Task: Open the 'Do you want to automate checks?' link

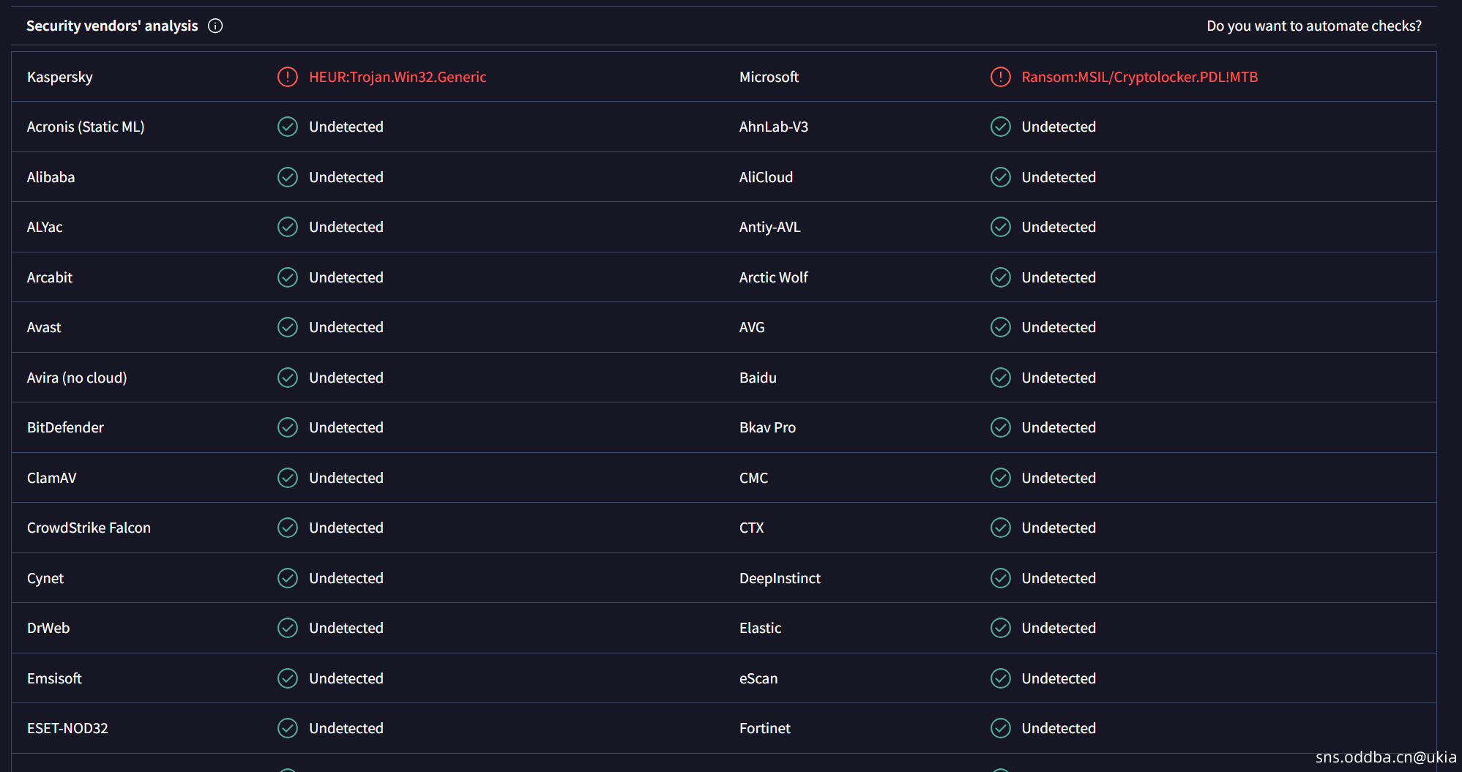Action: 1313,26
